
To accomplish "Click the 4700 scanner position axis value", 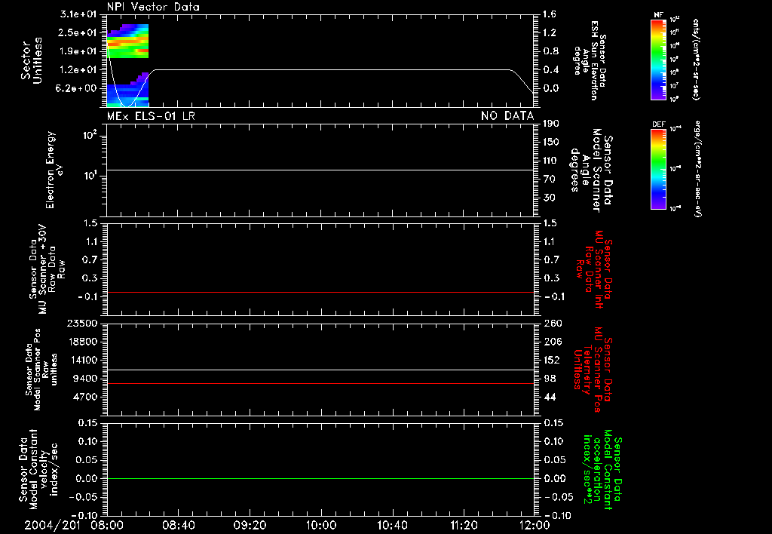I will (x=85, y=397).
